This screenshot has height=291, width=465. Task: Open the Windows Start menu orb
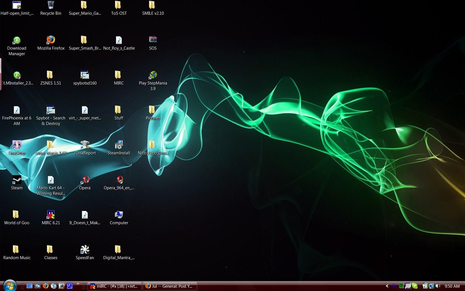point(10,285)
